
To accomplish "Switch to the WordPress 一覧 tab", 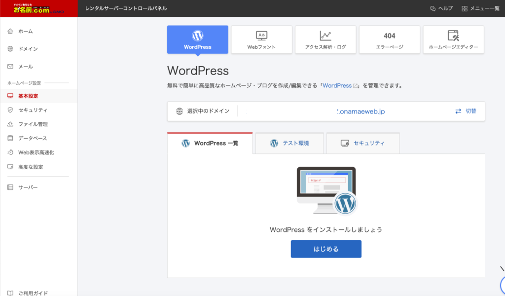I will pos(210,144).
